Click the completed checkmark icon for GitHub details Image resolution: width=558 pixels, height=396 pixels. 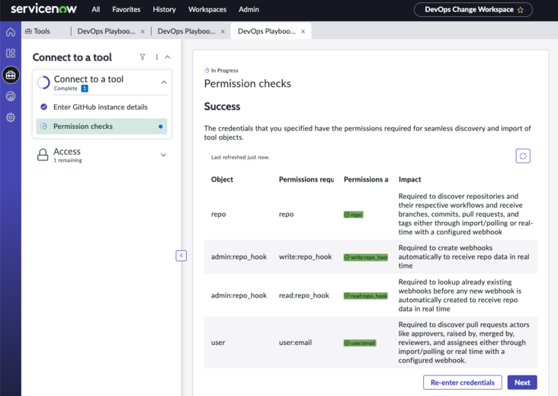43,107
